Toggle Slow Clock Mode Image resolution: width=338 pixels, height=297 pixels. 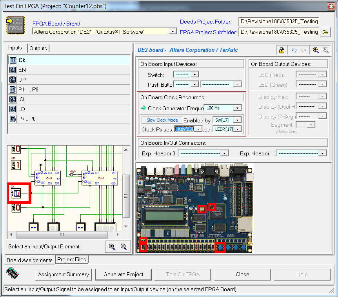pyautogui.click(x=162, y=120)
